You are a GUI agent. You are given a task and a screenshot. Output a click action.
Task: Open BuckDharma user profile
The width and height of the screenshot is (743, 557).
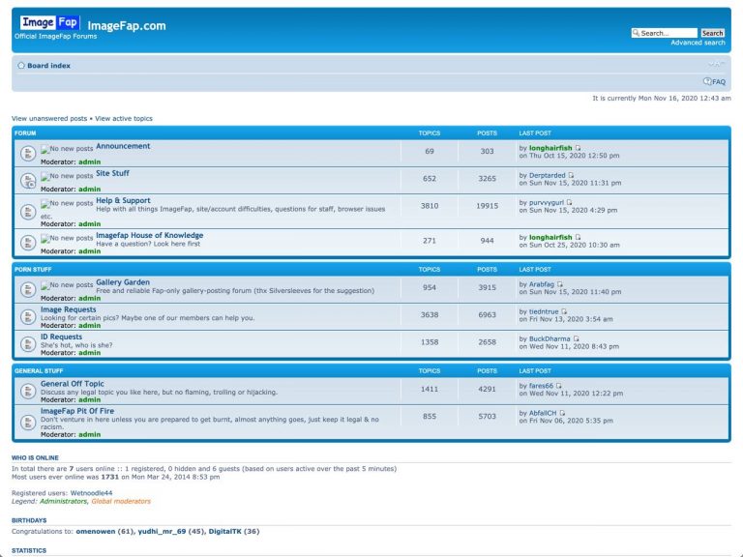pyautogui.click(x=550, y=338)
